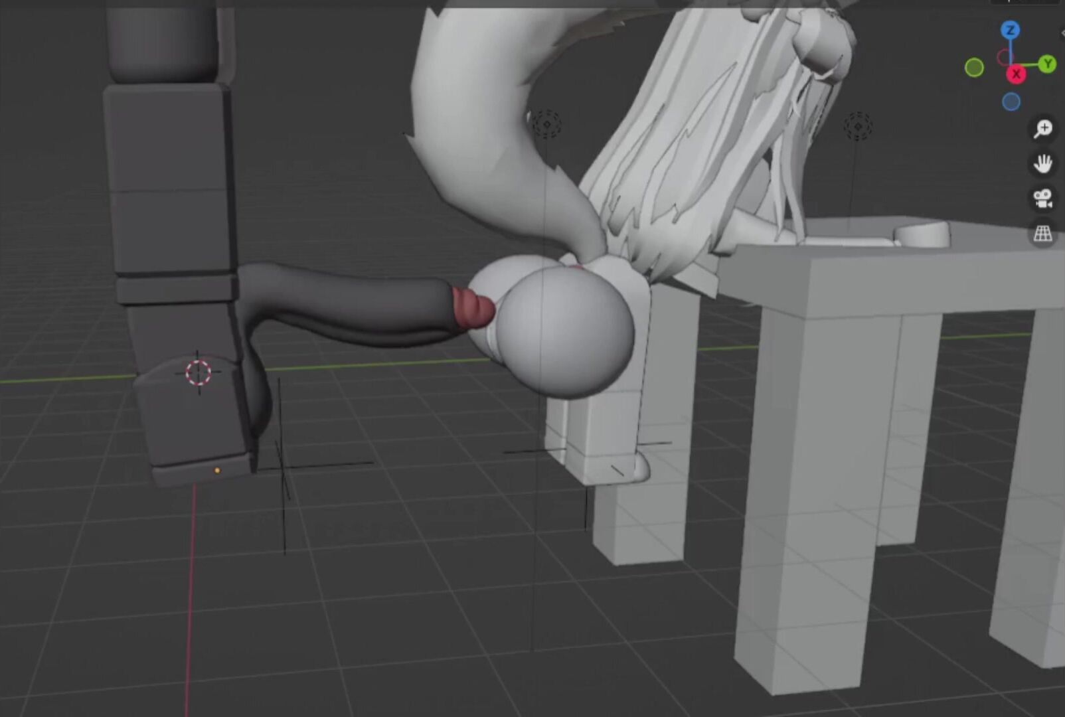Click the red X axis gizmo handle

coord(1016,74)
